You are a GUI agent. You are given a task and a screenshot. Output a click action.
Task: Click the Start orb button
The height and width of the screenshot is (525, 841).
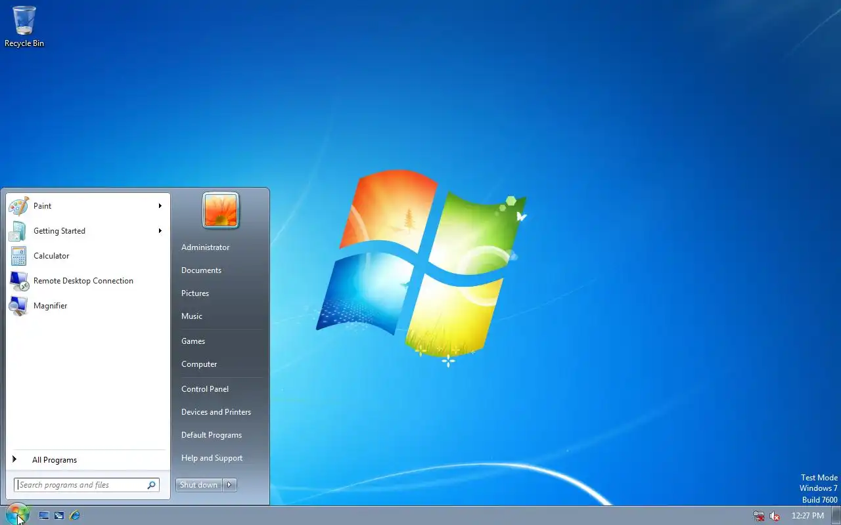click(16, 514)
